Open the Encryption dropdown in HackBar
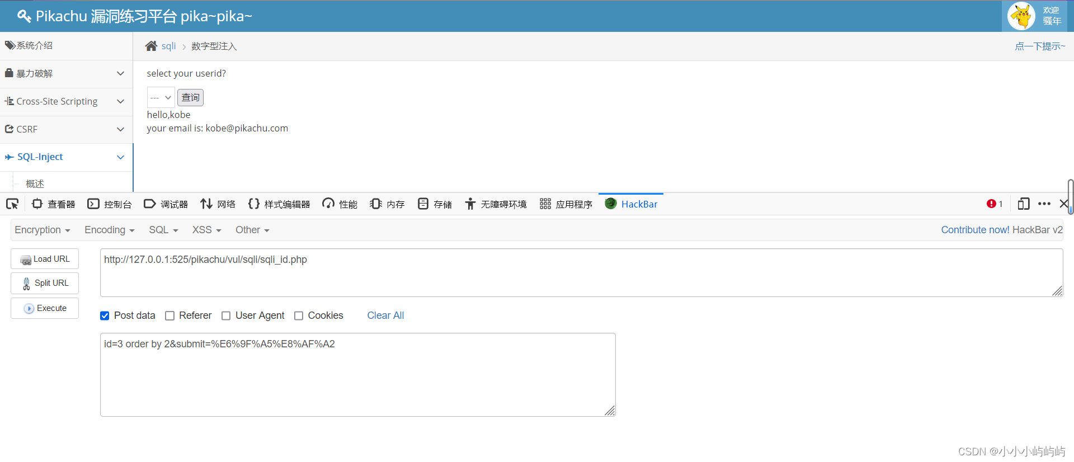This screenshot has width=1074, height=462. coord(43,230)
